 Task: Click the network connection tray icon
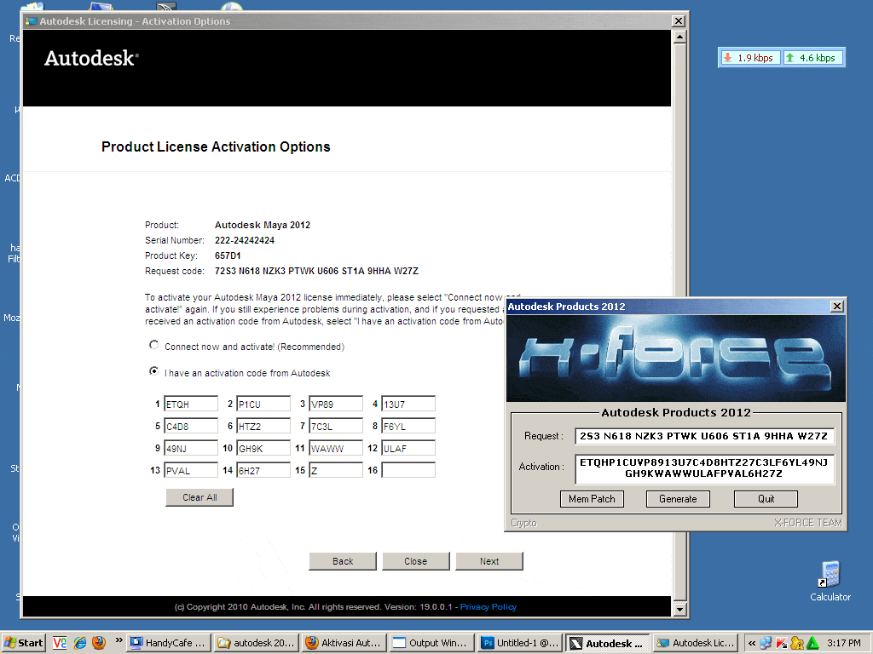766,643
